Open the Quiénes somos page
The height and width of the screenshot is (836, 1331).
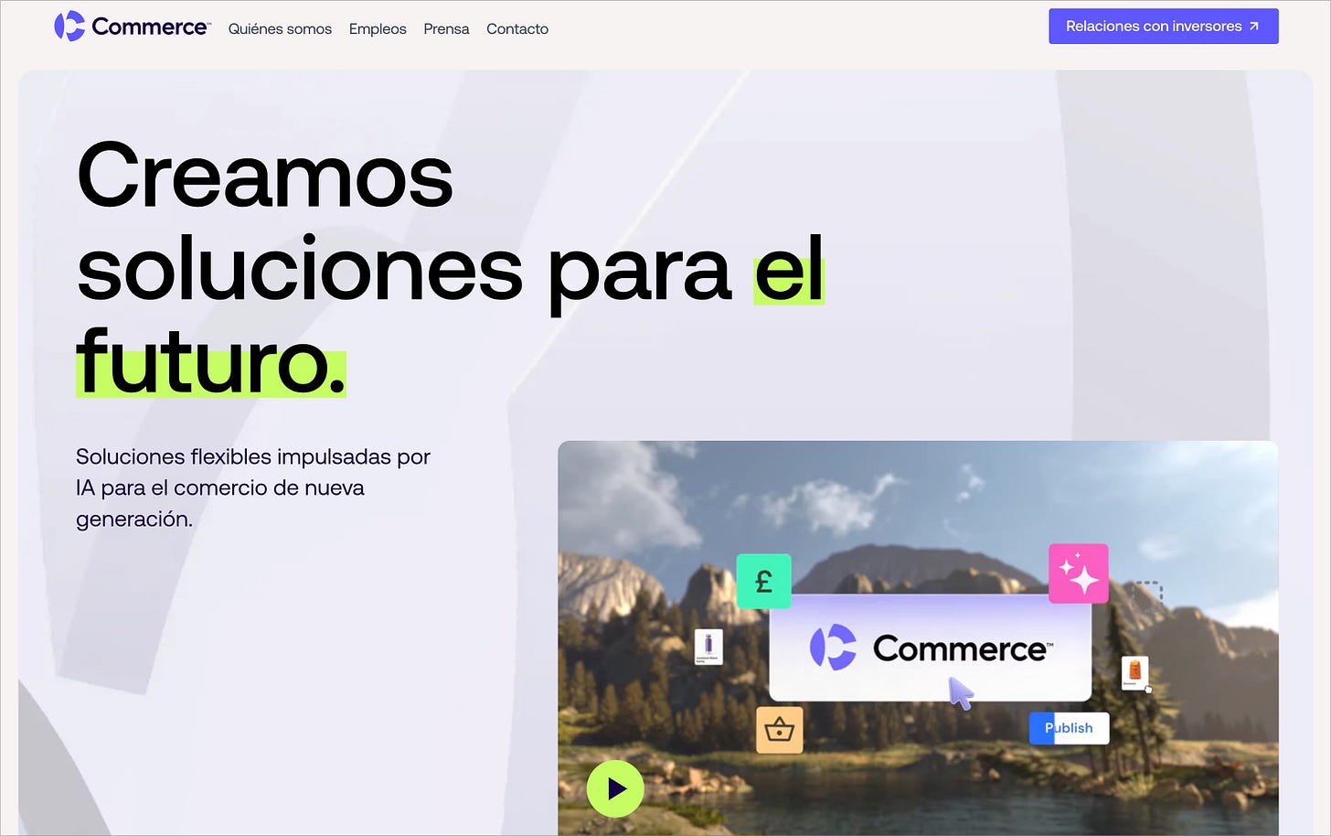[280, 29]
